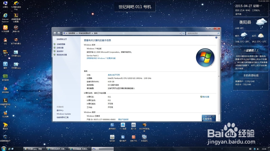Click the volume speaker tray icon
Image resolution: width=270 pixels, height=151 pixels.
pos(258,149)
